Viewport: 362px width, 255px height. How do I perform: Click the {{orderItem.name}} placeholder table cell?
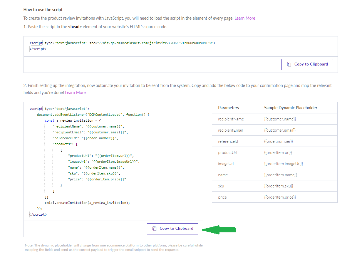click(298, 175)
